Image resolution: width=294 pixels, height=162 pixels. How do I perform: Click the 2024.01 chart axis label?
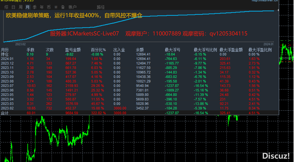[x=268, y=44]
